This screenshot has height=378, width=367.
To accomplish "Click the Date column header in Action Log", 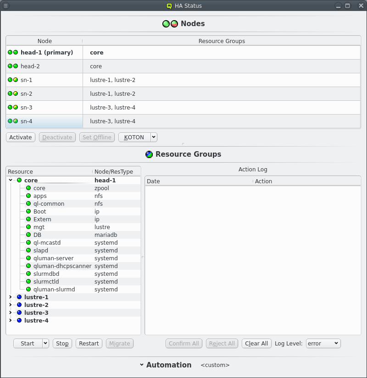I will pos(199,181).
